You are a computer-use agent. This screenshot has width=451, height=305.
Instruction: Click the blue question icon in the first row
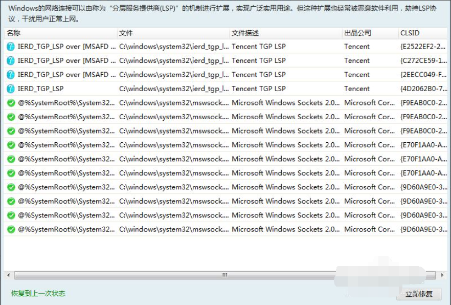[x=11, y=47]
